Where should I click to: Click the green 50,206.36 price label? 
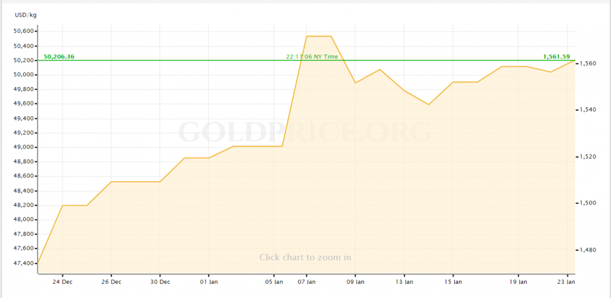click(59, 57)
